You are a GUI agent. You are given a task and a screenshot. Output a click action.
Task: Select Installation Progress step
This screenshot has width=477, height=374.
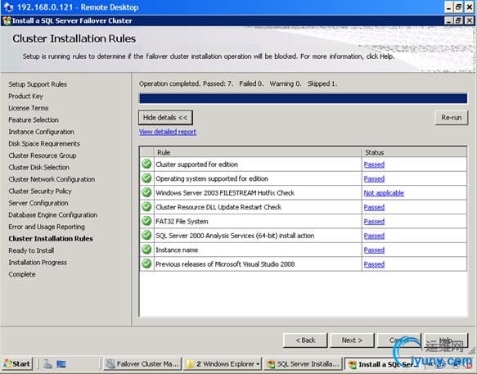pos(38,263)
